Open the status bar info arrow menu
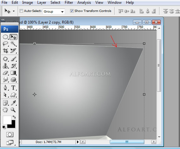The image size is (180, 149). 78,142
